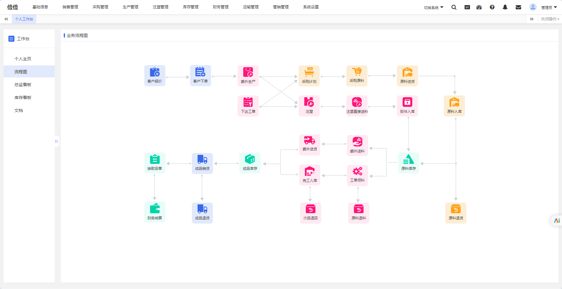Open the messages envelope icon
The image size is (562, 289).
click(518, 7)
